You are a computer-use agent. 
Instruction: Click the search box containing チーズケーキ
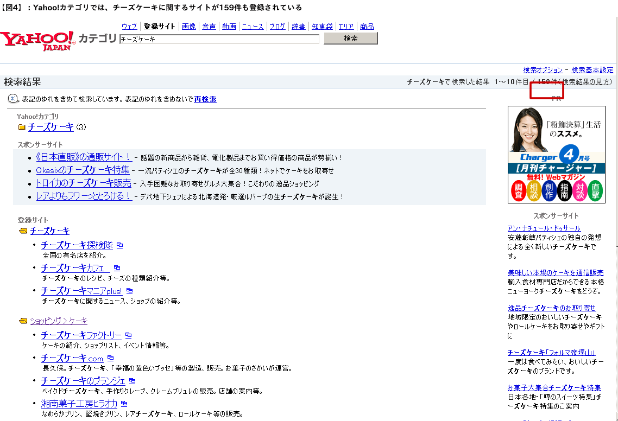point(219,39)
